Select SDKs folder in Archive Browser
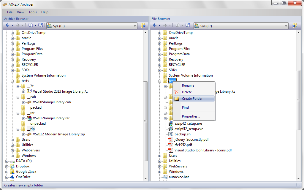The width and height of the screenshot is (304, 190). pyautogui.click(x=26, y=70)
